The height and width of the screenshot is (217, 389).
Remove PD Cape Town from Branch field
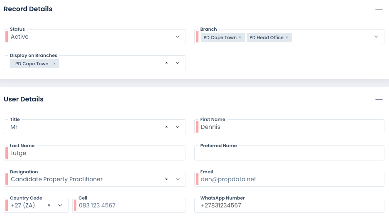(x=240, y=37)
